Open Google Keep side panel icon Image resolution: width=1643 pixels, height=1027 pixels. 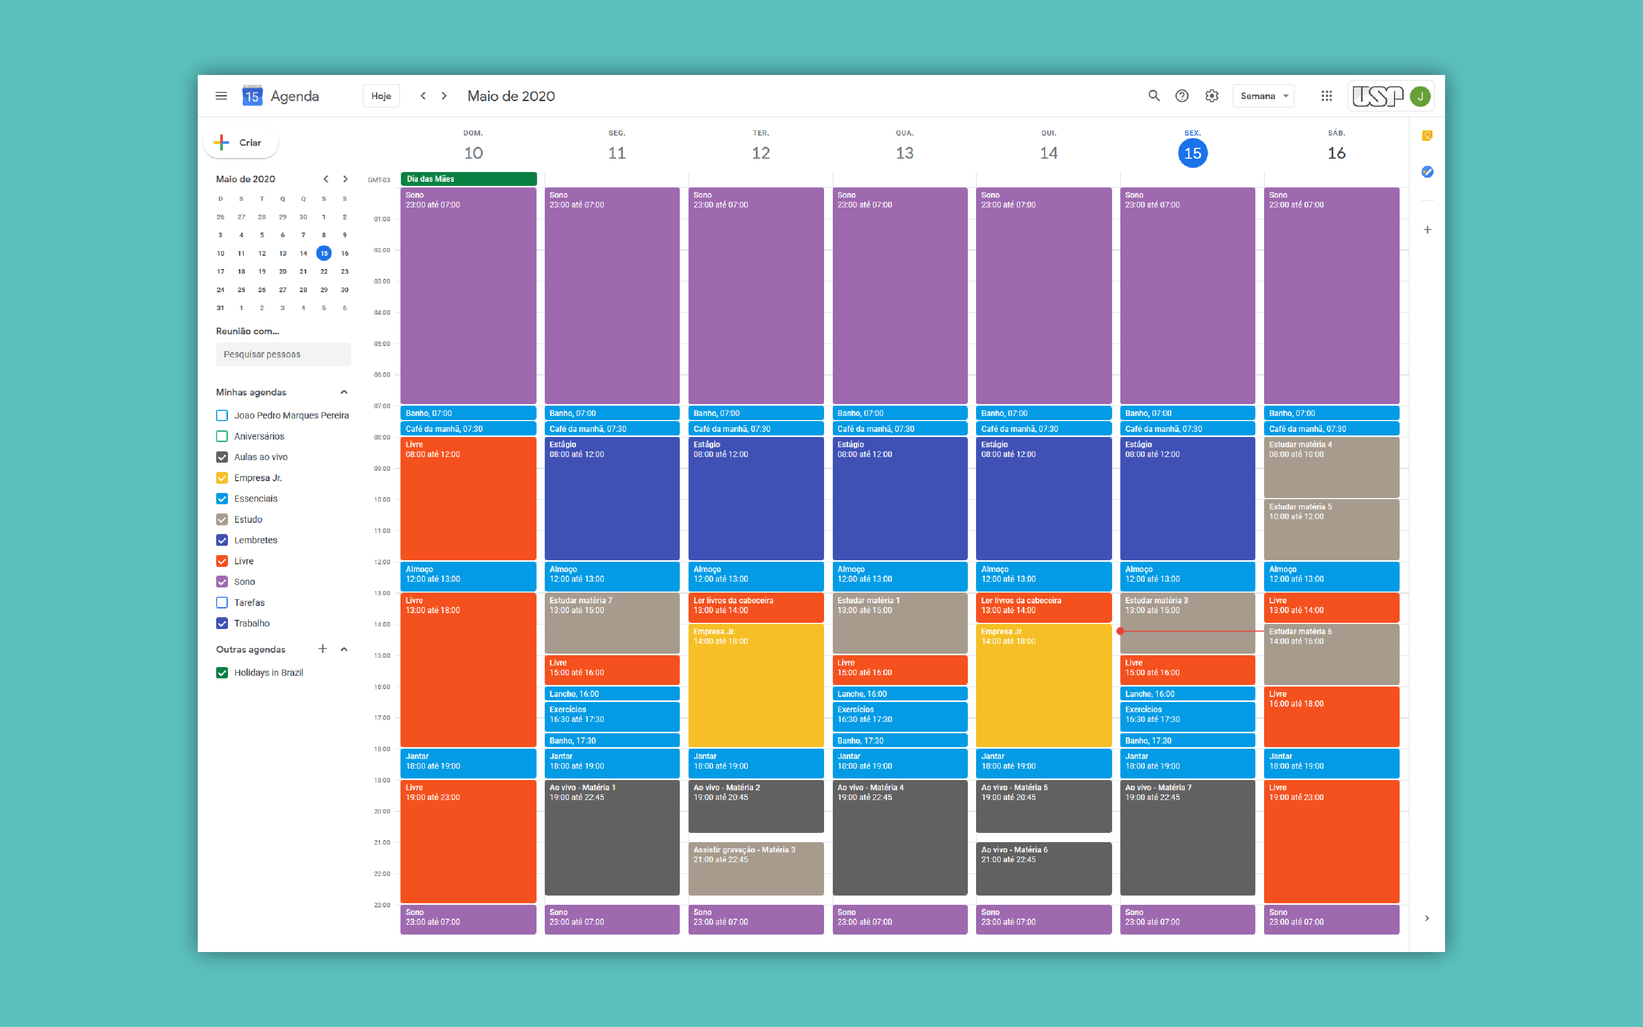pos(1427,136)
